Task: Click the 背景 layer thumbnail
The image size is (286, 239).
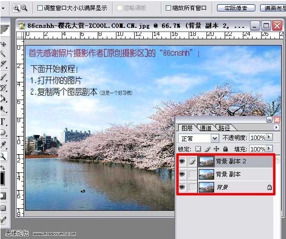Action: coord(206,187)
